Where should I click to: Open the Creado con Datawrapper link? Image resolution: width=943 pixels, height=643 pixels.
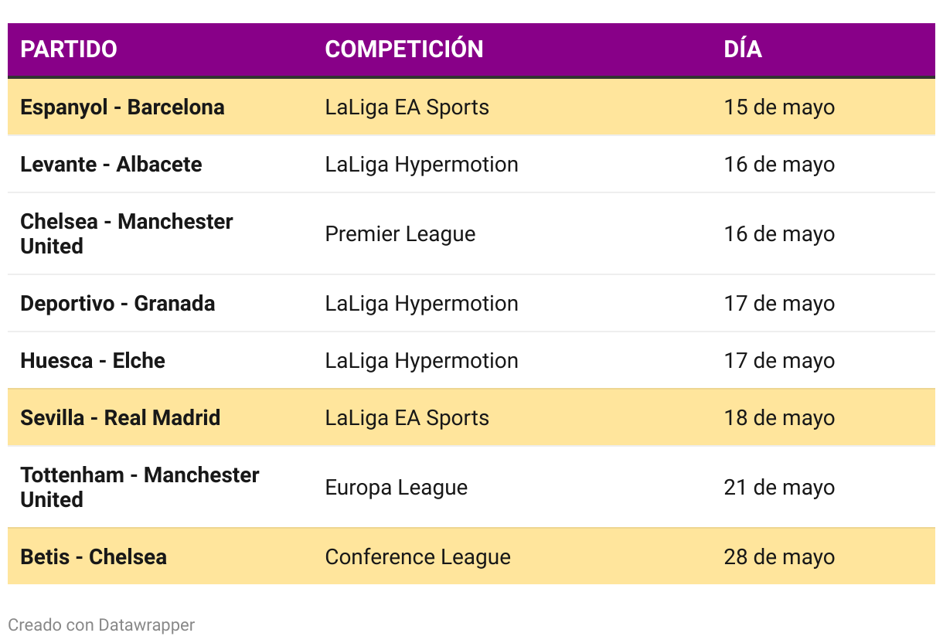tap(101, 624)
